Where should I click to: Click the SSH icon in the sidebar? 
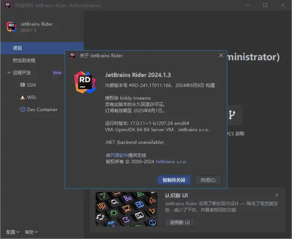23,85
